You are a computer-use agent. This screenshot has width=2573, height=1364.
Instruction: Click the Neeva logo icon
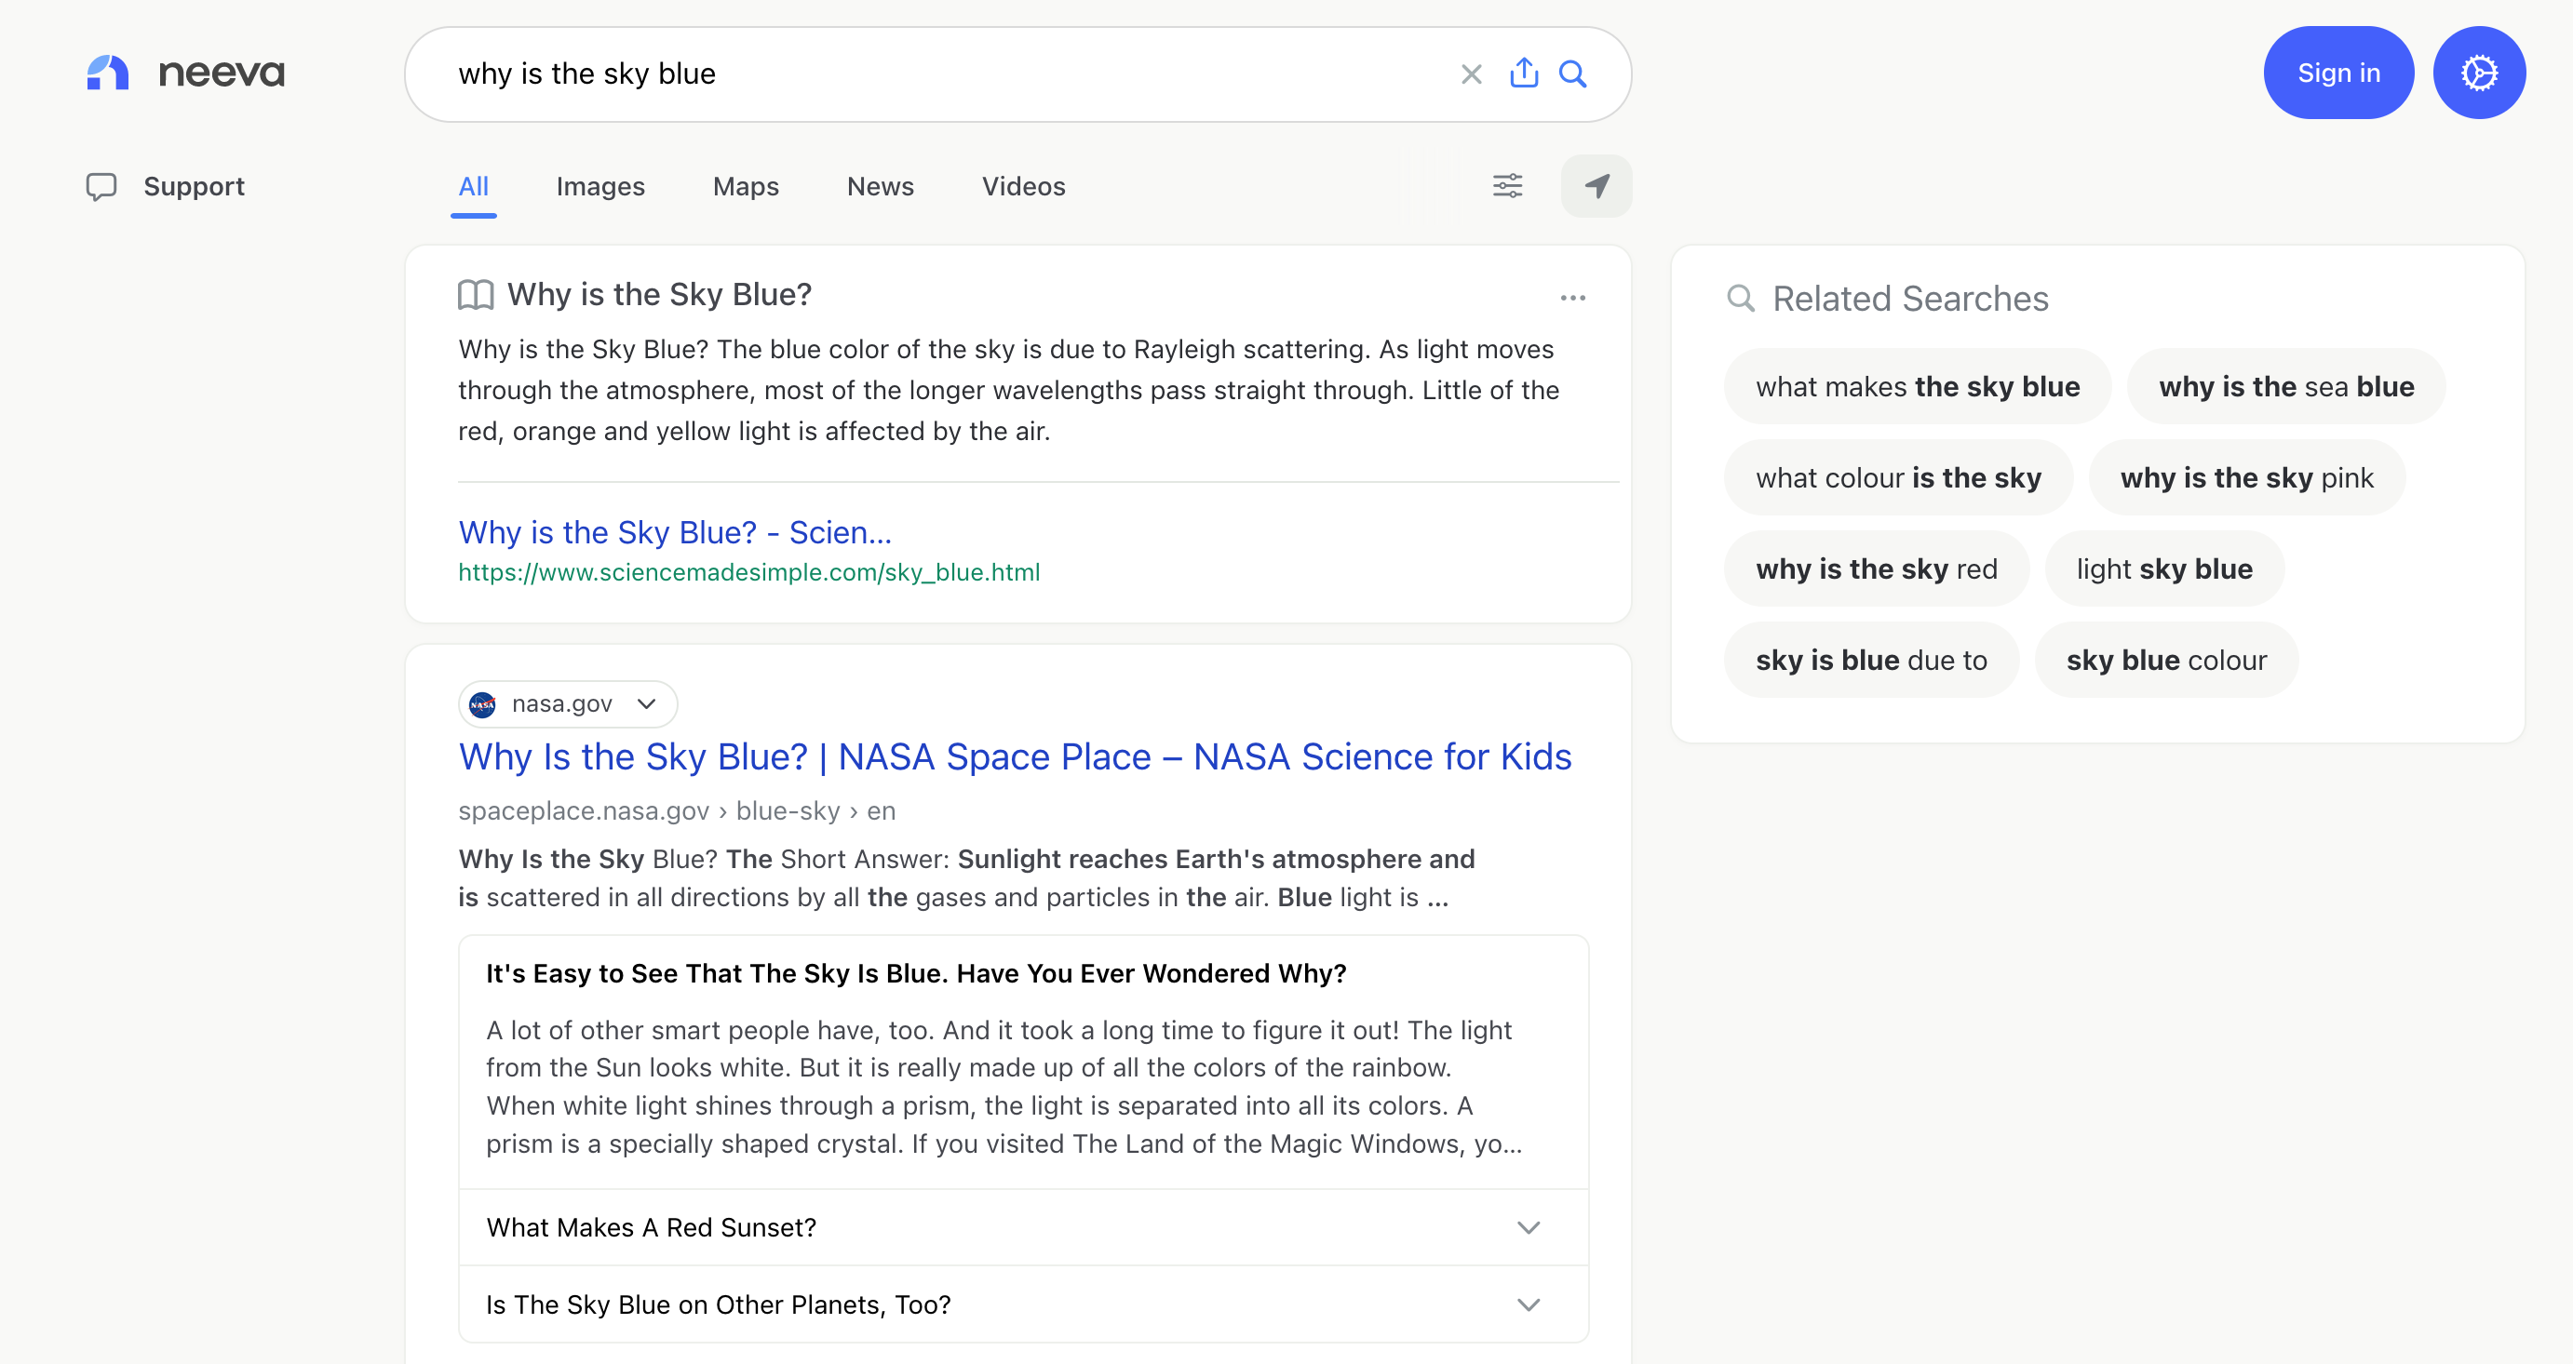point(108,73)
